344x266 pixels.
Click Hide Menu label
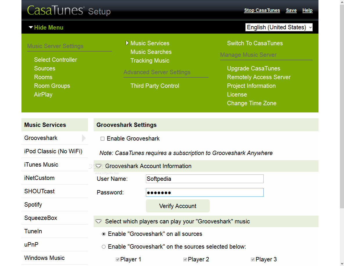[49, 28]
